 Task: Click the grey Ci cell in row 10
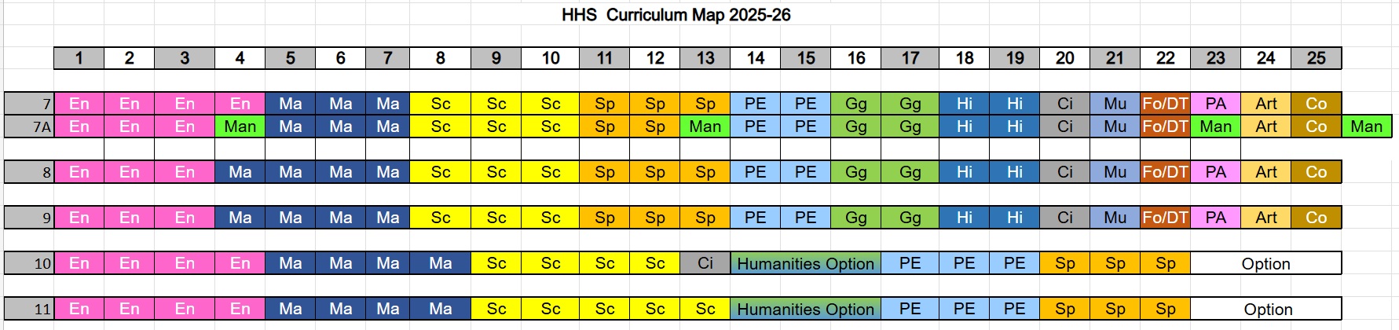705,263
